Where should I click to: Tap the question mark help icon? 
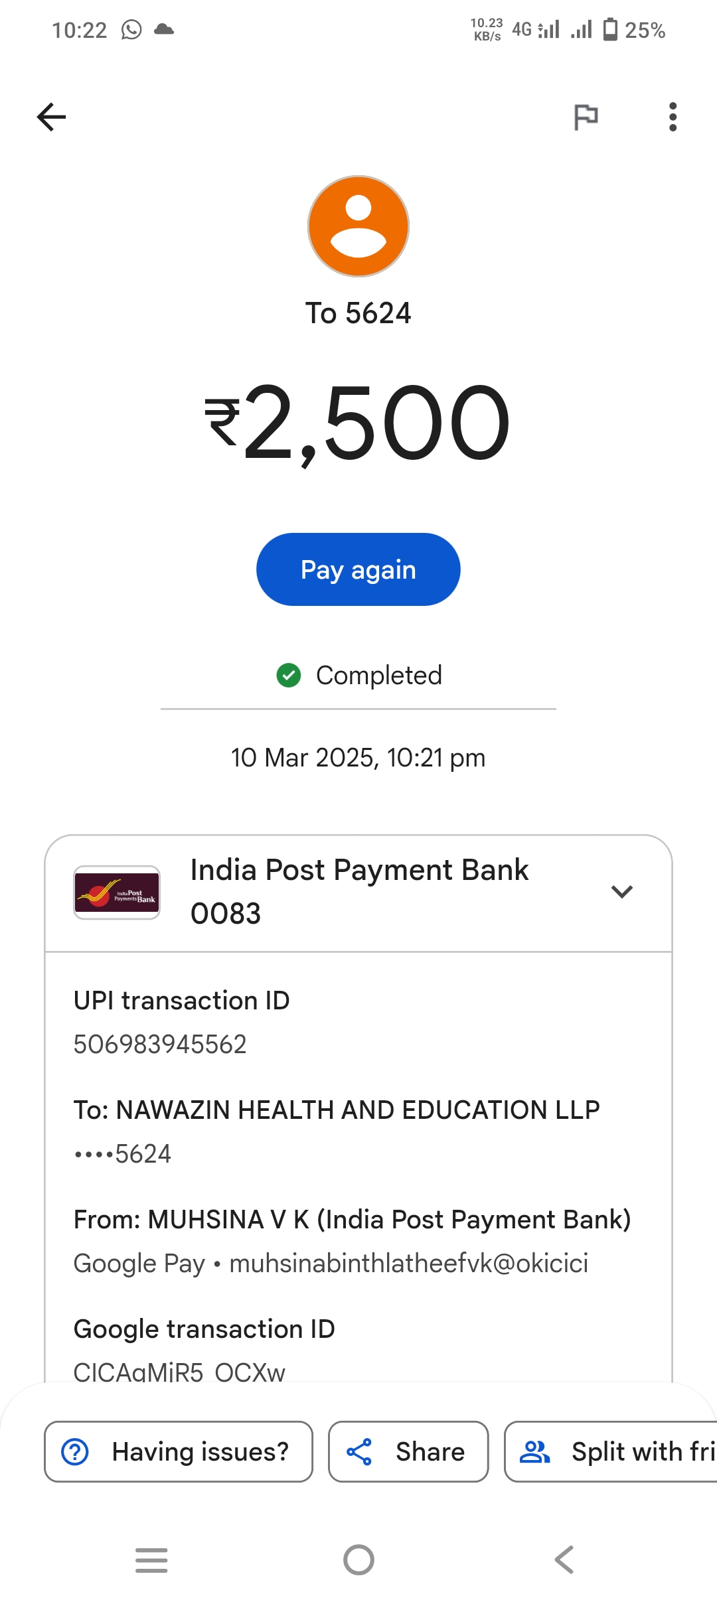tap(75, 1451)
